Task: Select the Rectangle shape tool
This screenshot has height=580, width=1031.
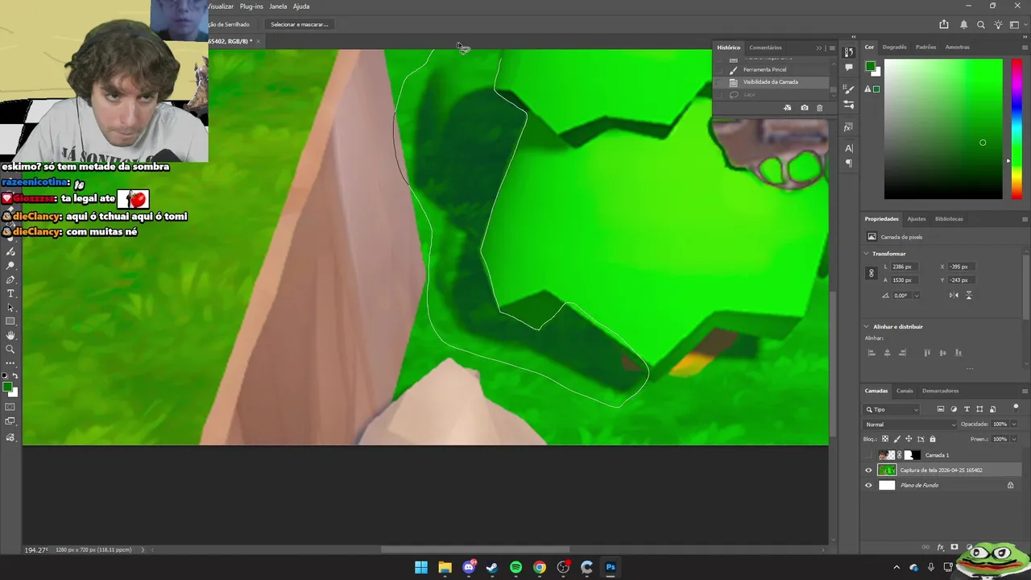Action: tap(10, 321)
